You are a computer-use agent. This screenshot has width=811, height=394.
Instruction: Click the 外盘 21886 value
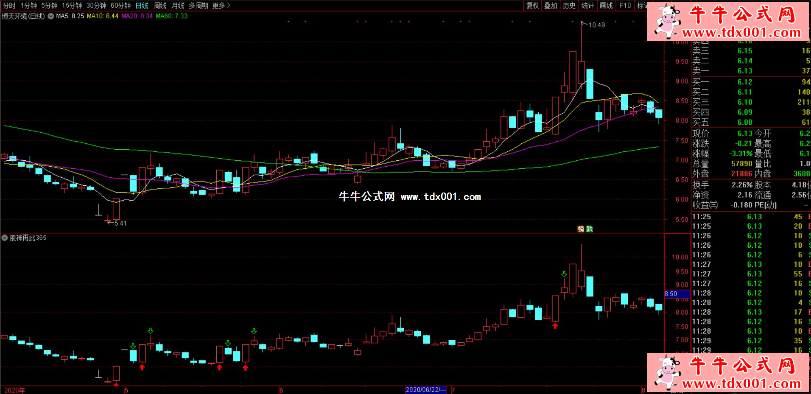(741, 173)
